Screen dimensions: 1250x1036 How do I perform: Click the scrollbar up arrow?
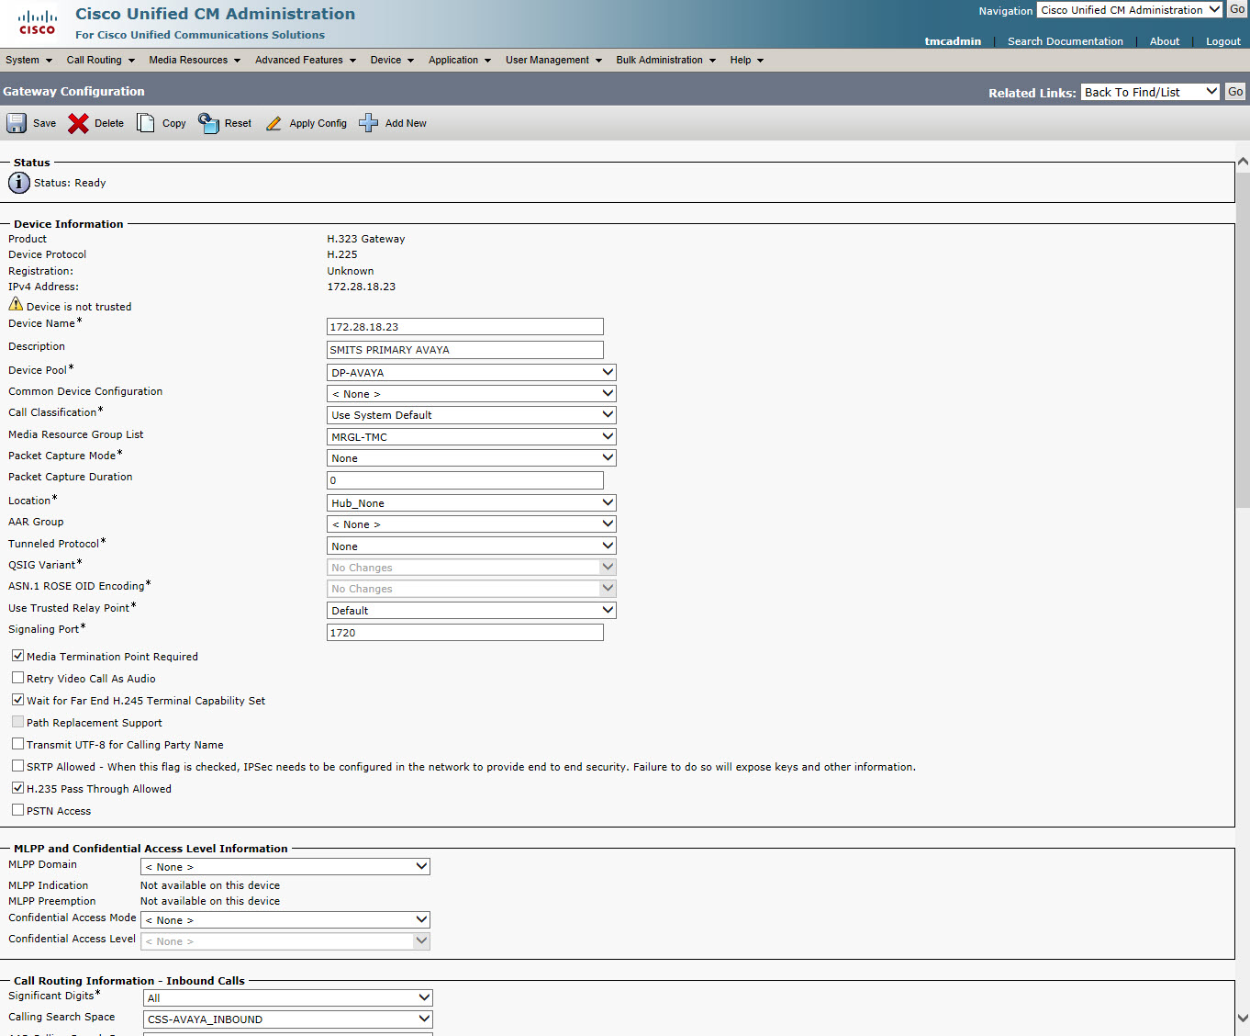coord(1243,162)
